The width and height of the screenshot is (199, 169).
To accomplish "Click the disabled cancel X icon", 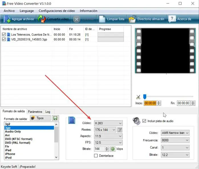I will point(77,19).
